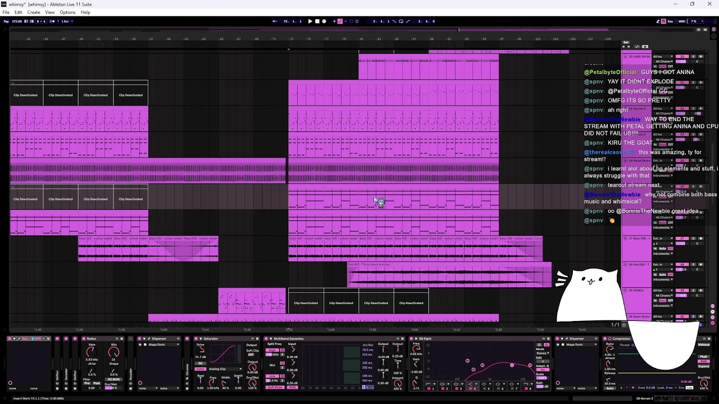Click the Redux Rate knob

(91, 352)
